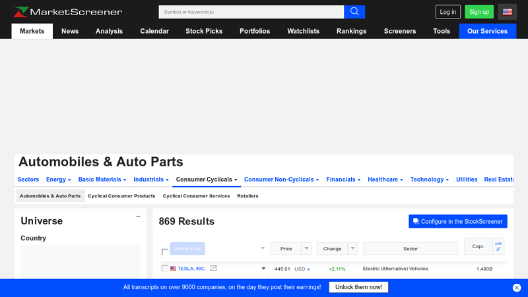Open the Stock Picks menu
Screen dimensions: 528x297
(x=204, y=31)
